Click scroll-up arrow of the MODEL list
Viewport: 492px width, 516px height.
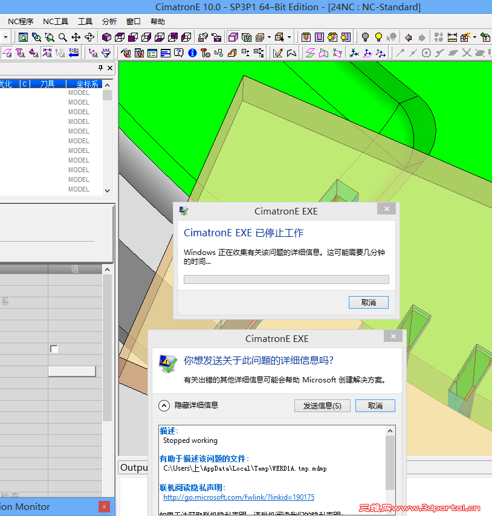[108, 85]
